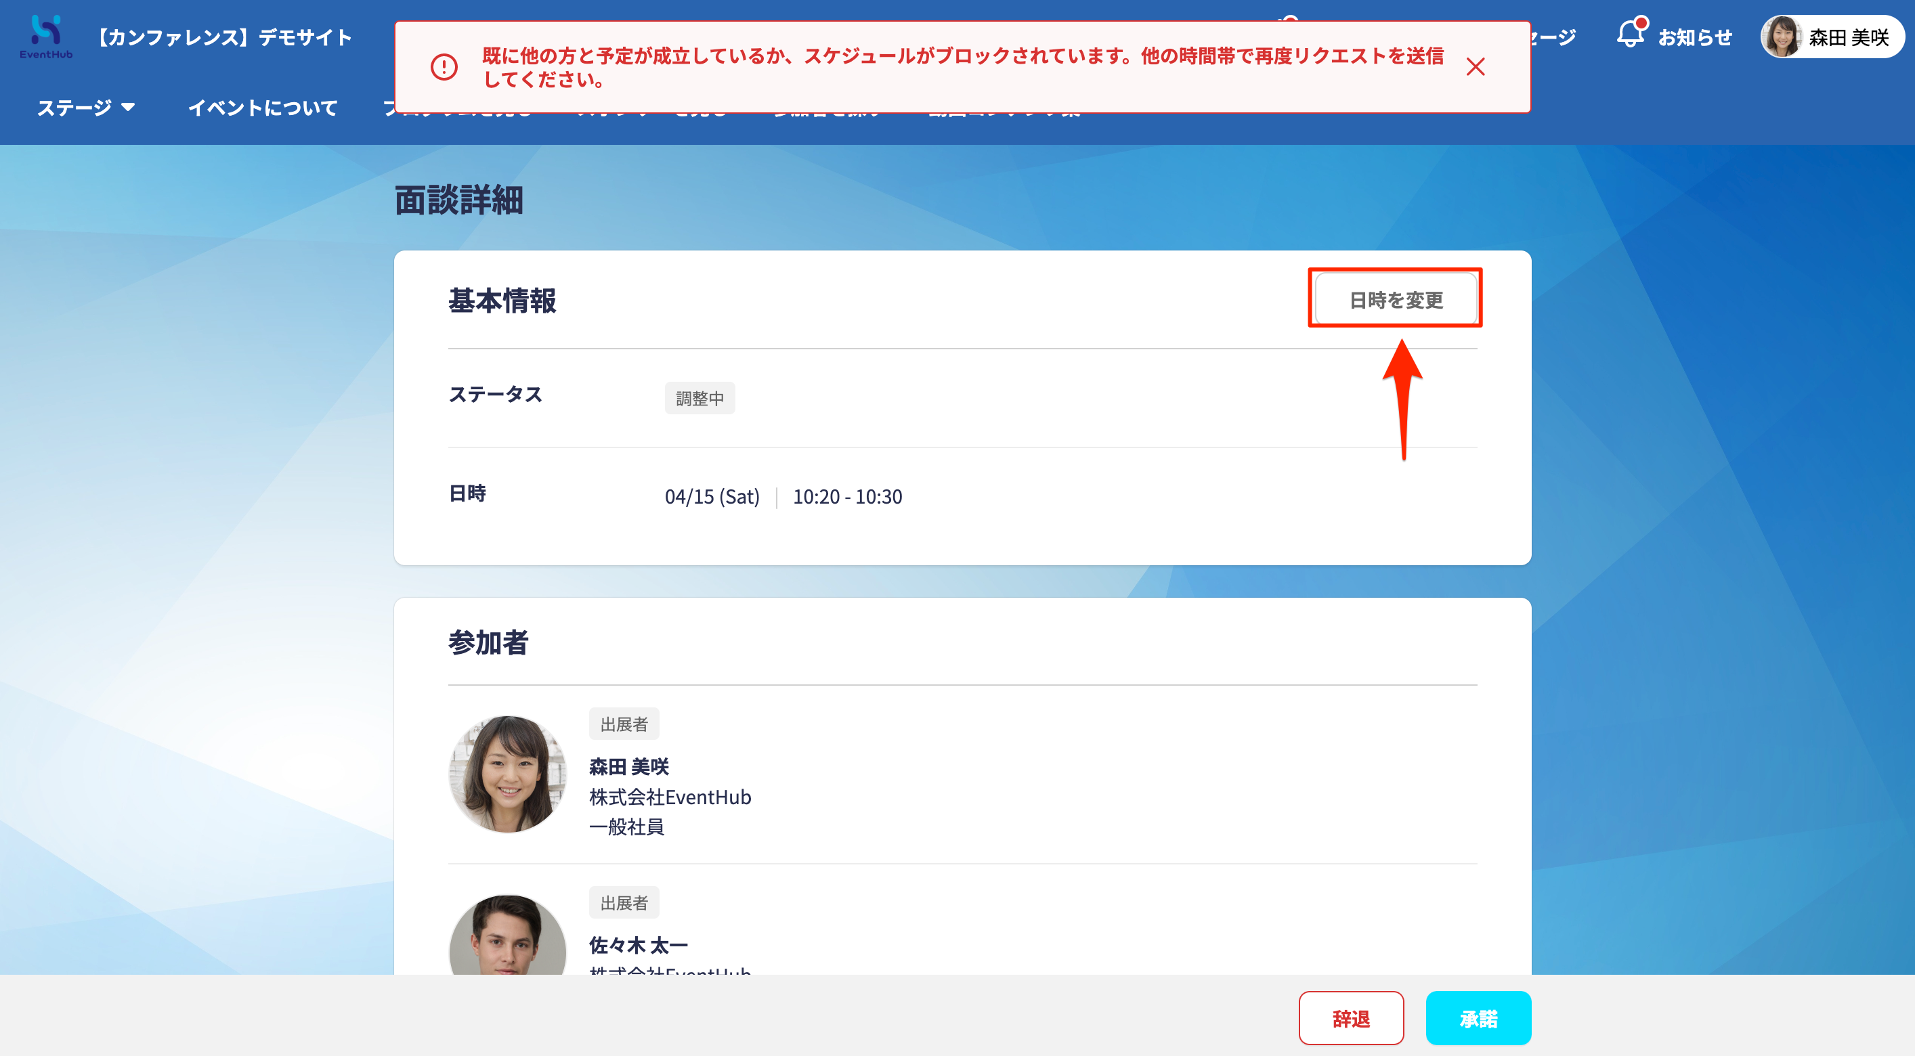Click 株式会社EventHub under 森田 美咲
The width and height of the screenshot is (1915, 1056).
tap(670, 797)
